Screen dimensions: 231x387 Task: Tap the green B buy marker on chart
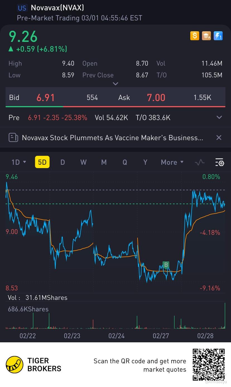(x=166, y=265)
